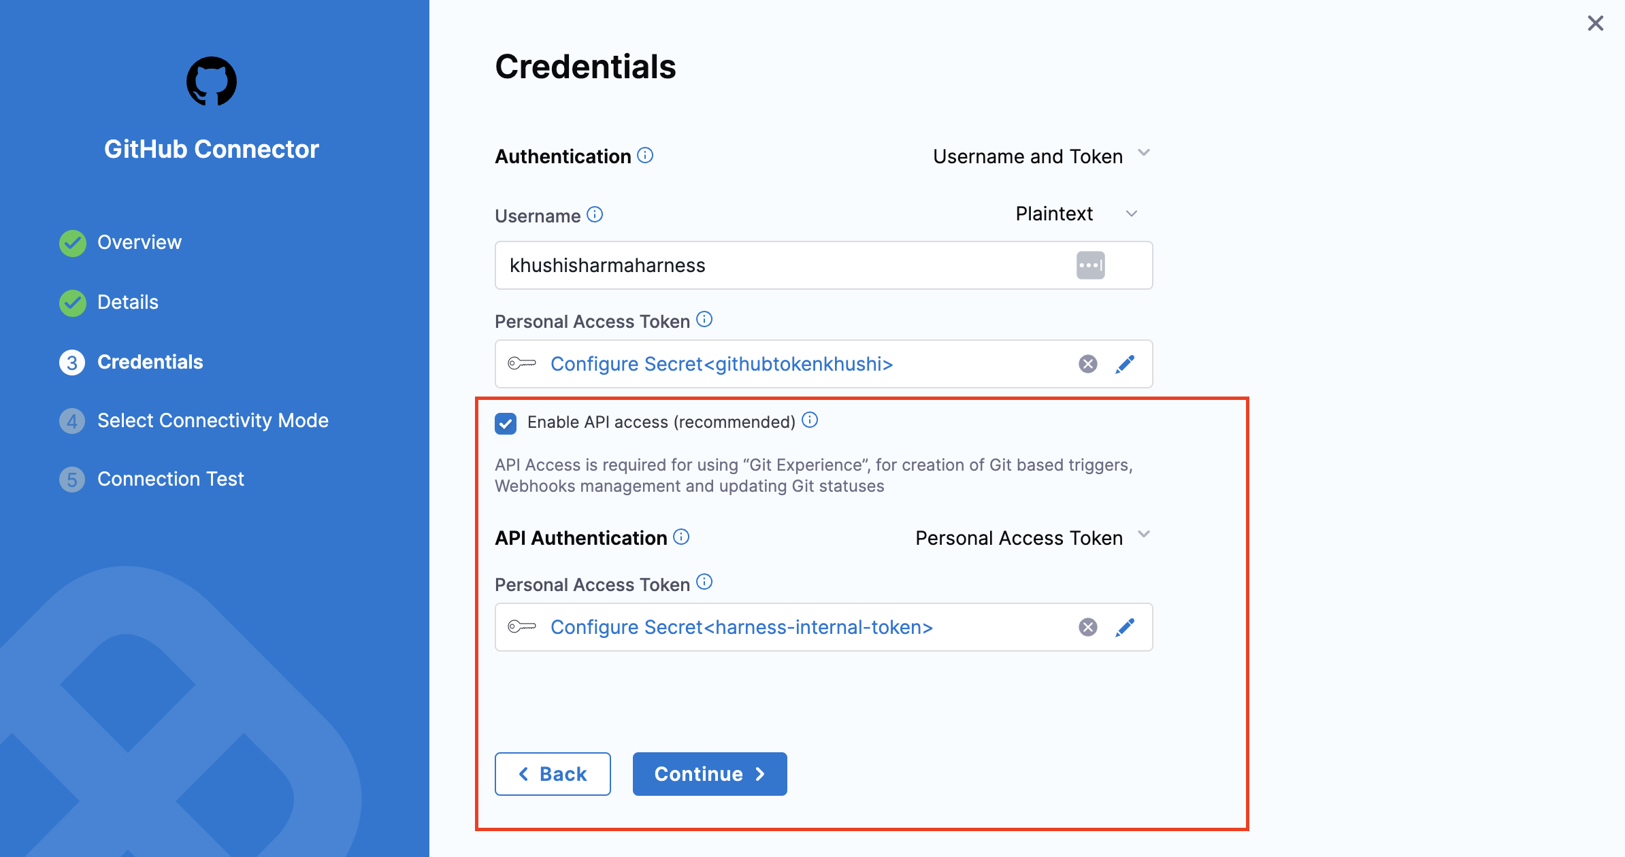Go to the Overview step

pos(139,243)
